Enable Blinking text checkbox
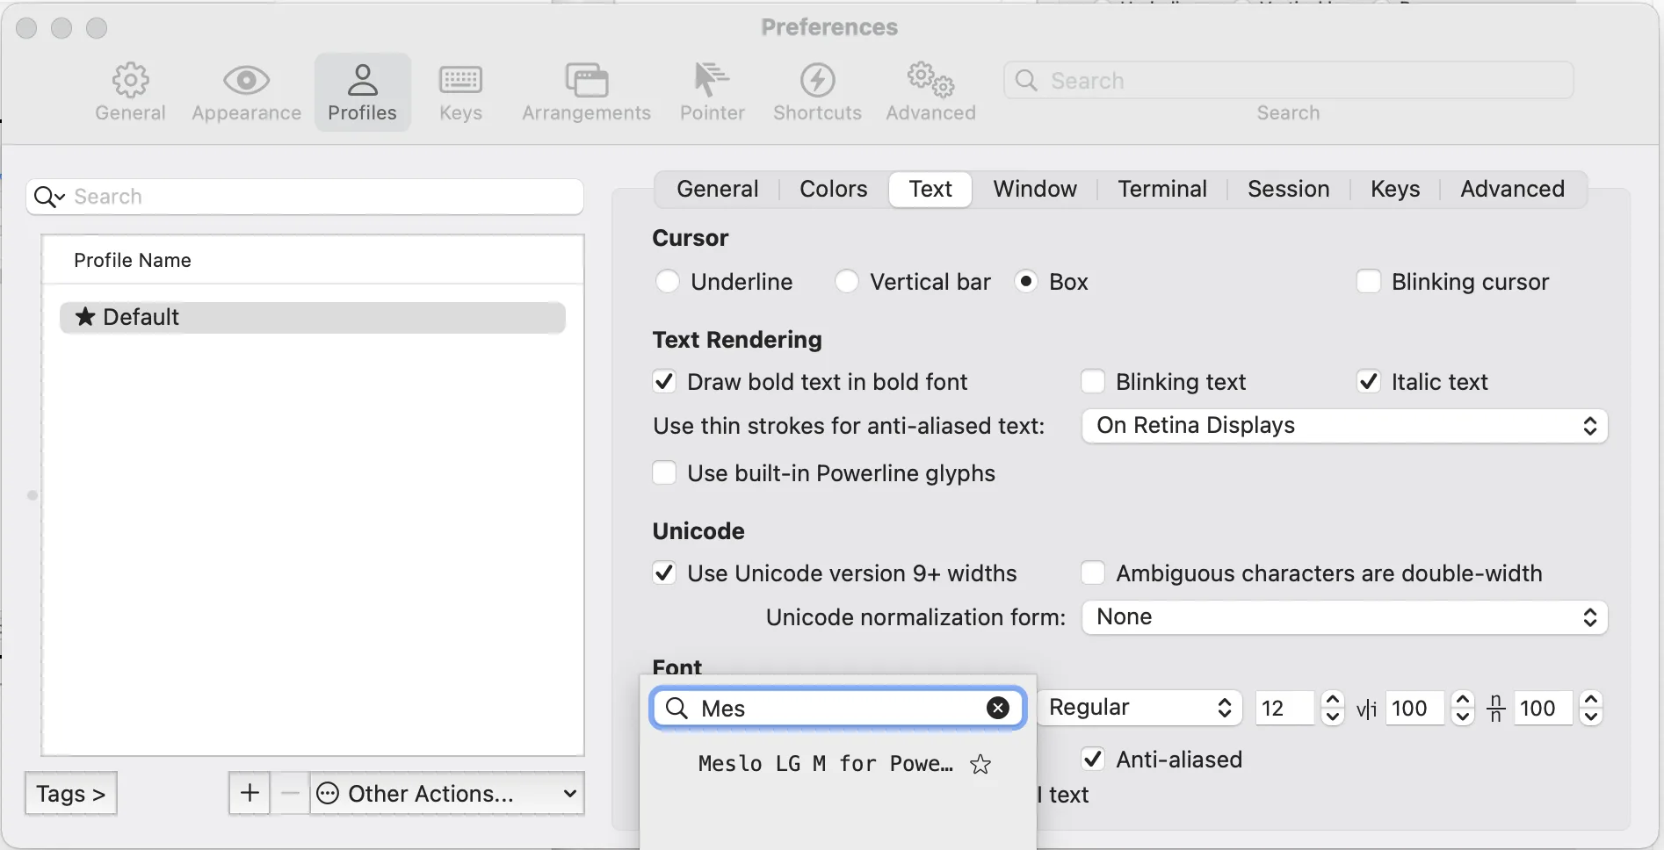The width and height of the screenshot is (1664, 850). 1093,382
